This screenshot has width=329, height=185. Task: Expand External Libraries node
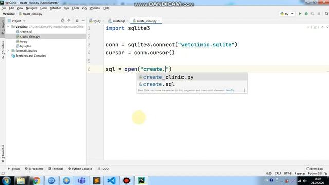[8, 51]
